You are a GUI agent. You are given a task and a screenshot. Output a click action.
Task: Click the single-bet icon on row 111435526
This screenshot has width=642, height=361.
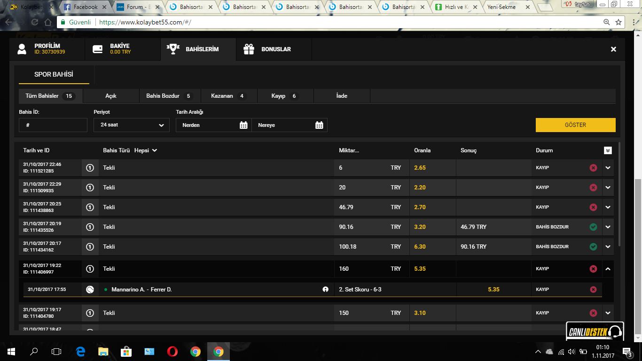(90, 227)
